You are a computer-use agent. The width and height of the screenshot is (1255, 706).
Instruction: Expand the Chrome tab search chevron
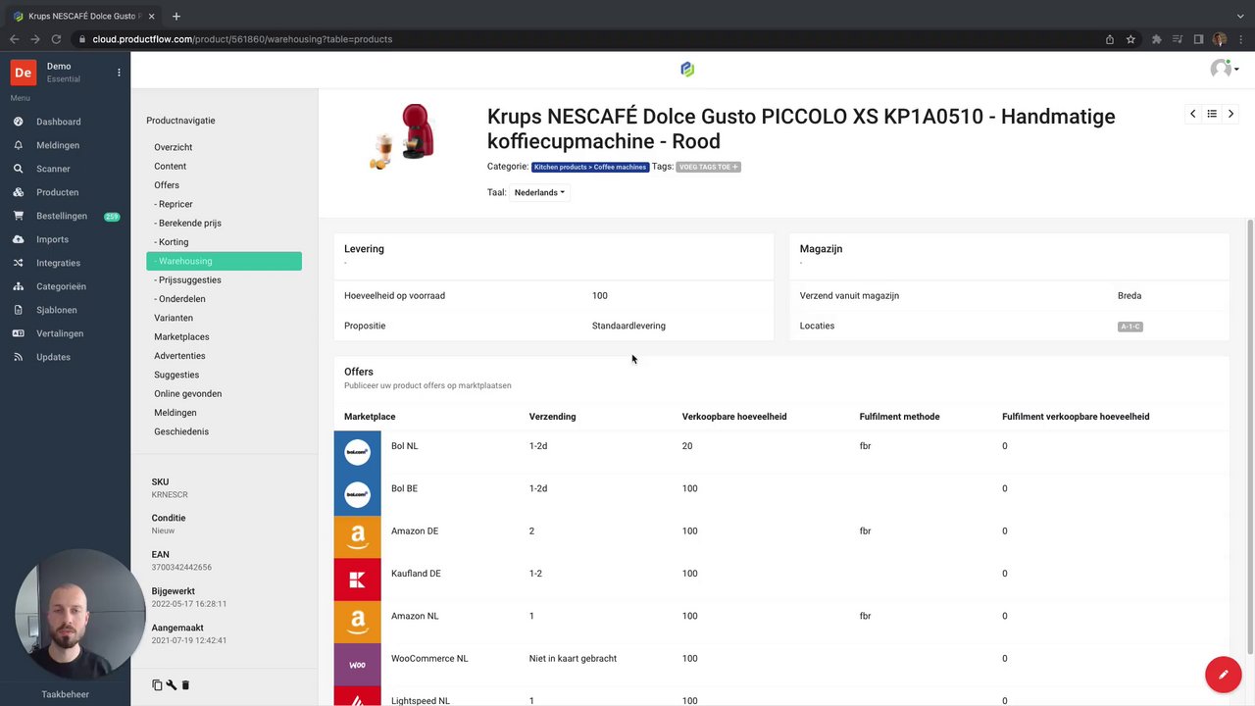pos(1240,16)
